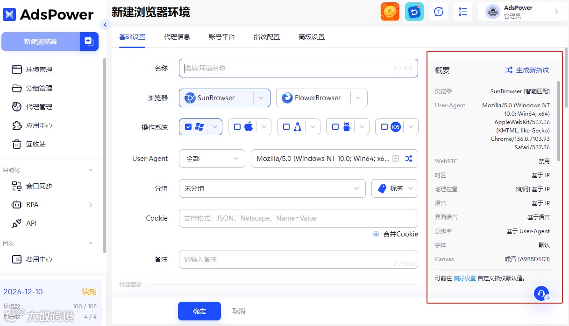
Task: Open 回收站 in sidebar
Action: pos(29,144)
